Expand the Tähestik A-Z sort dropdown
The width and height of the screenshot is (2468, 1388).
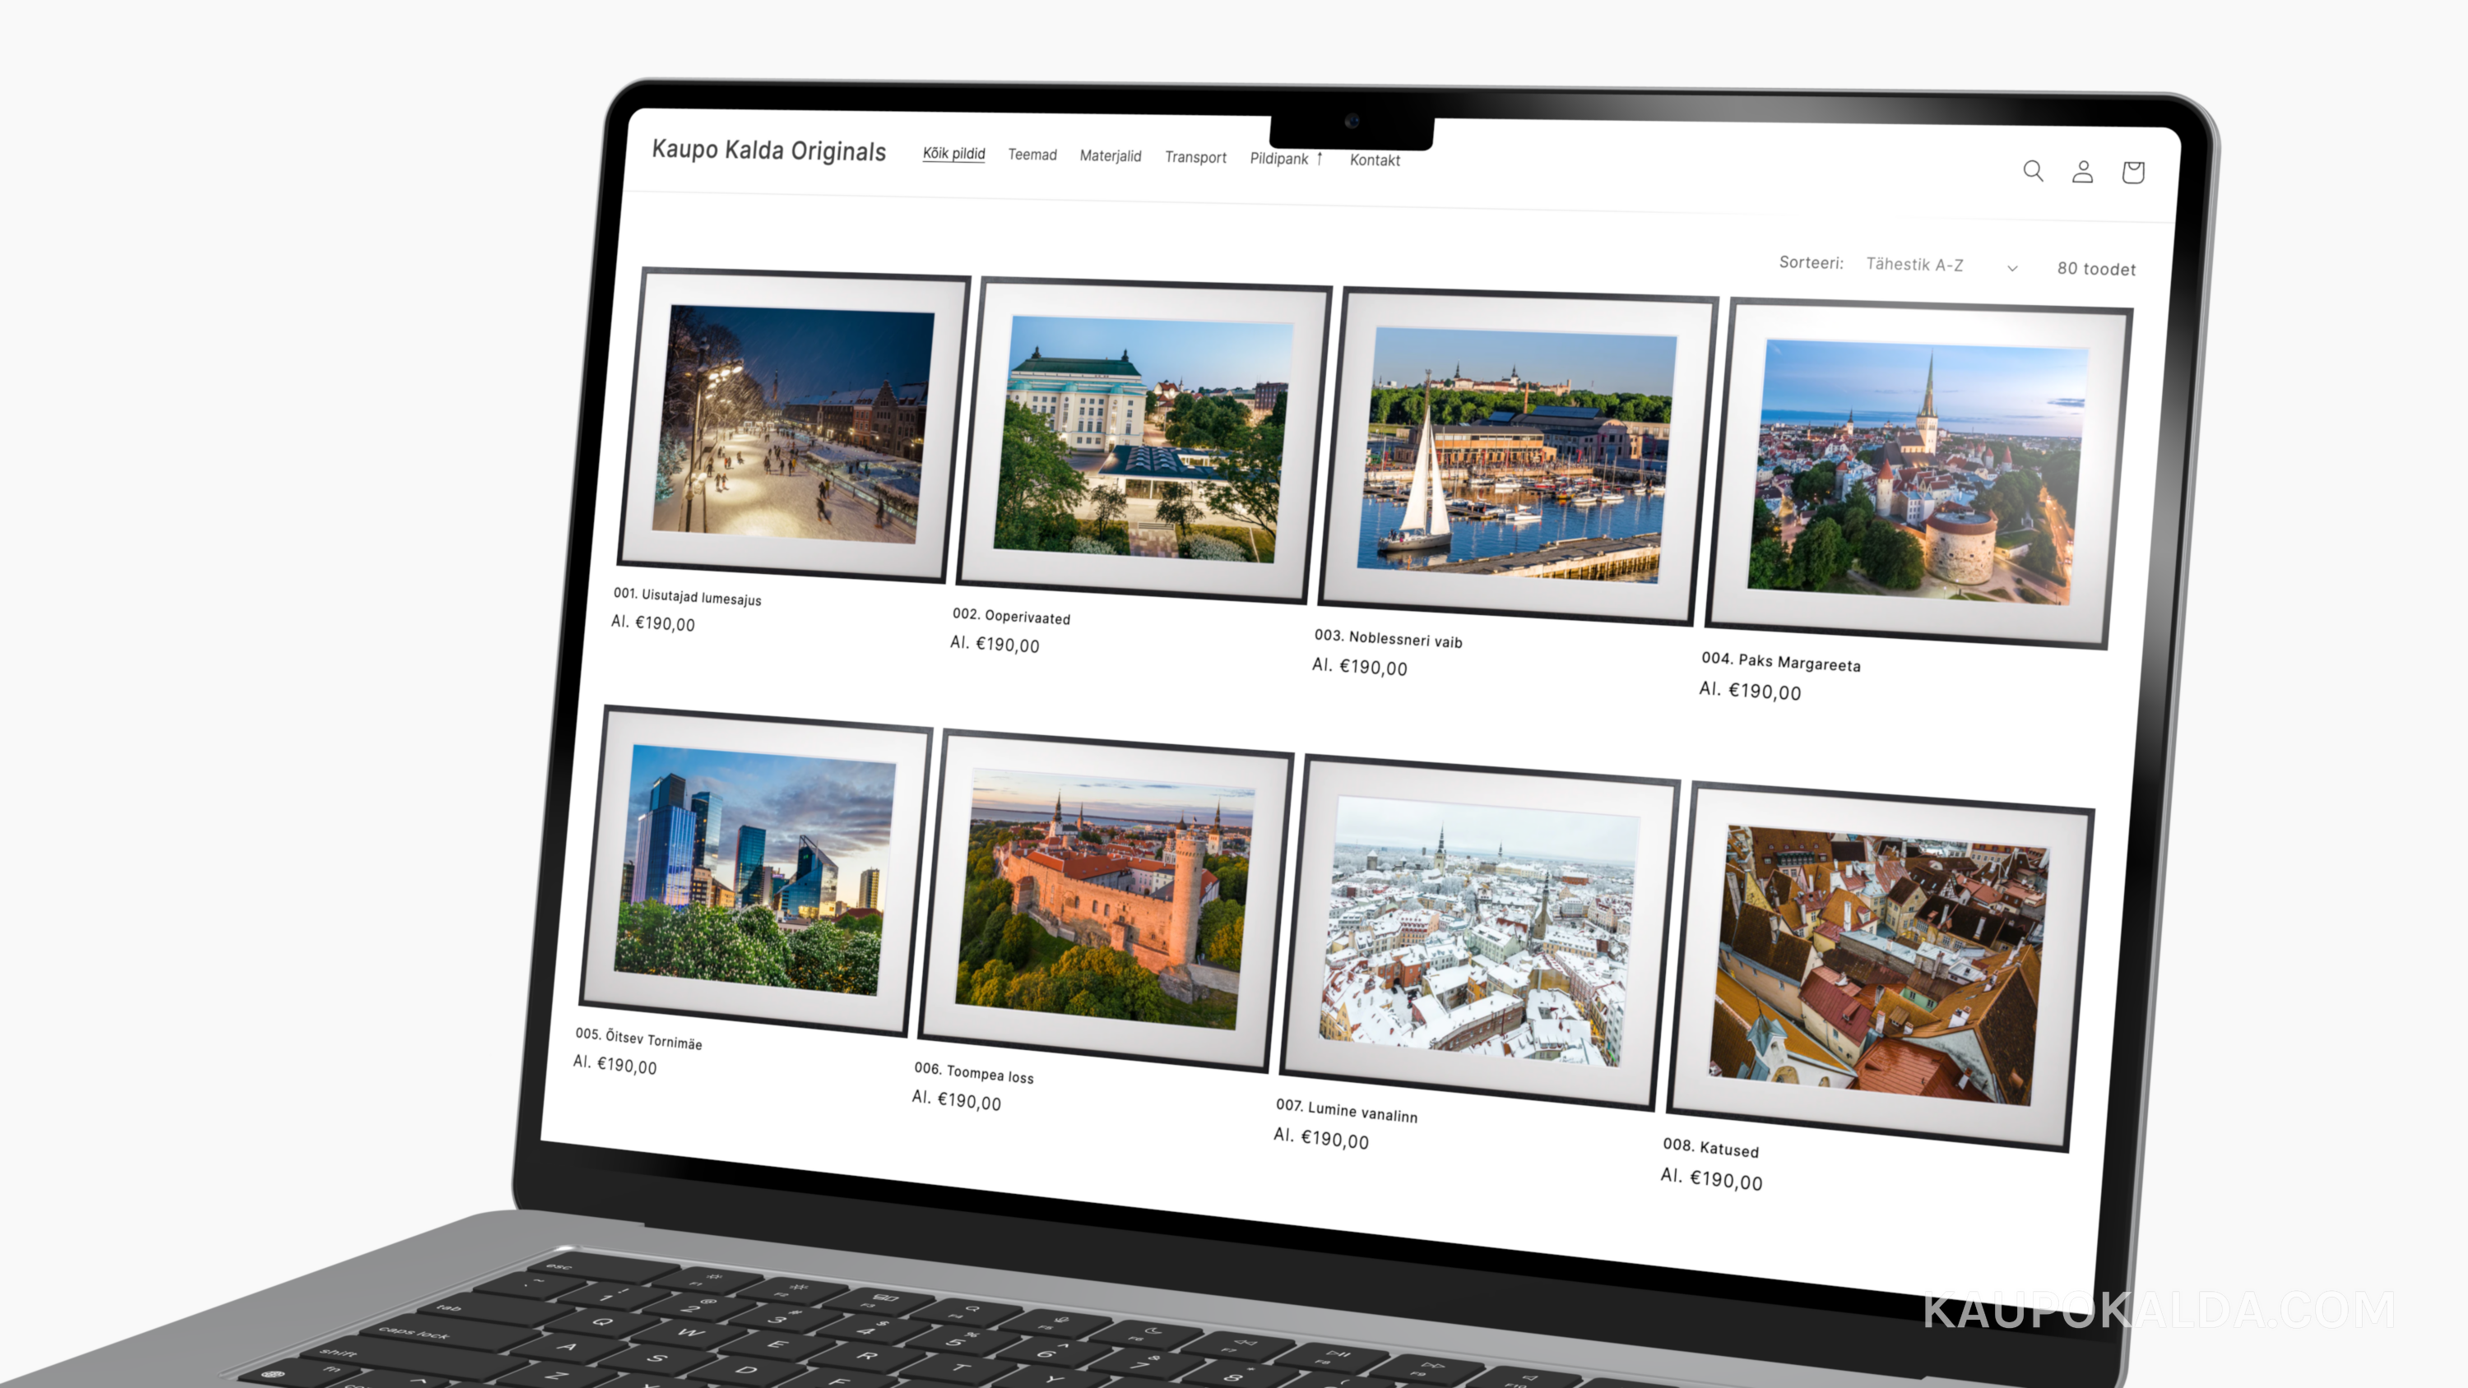point(1914,265)
